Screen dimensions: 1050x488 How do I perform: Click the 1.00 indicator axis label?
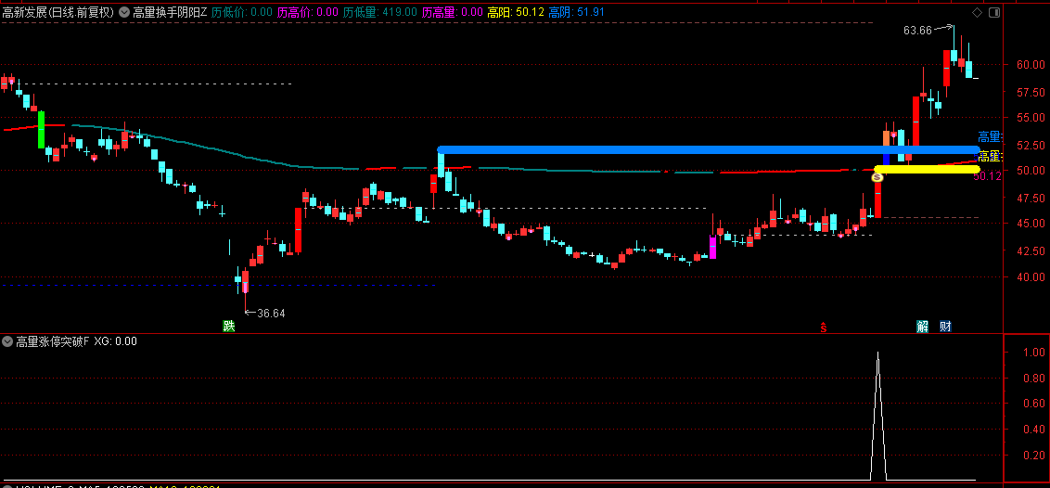click(x=1034, y=353)
